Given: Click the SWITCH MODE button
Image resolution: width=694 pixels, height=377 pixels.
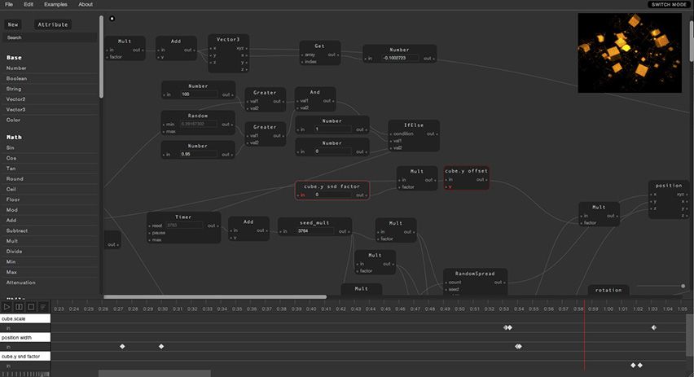Looking at the screenshot, I should click(668, 4).
